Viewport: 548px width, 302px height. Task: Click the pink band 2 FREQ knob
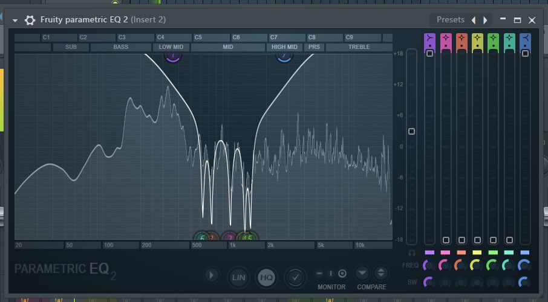point(445,266)
